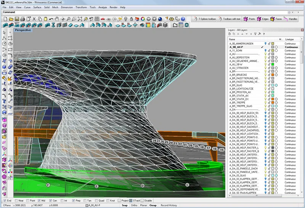Open the Help question mark icon
The height and width of the screenshot is (208, 305).
tap(183, 19)
